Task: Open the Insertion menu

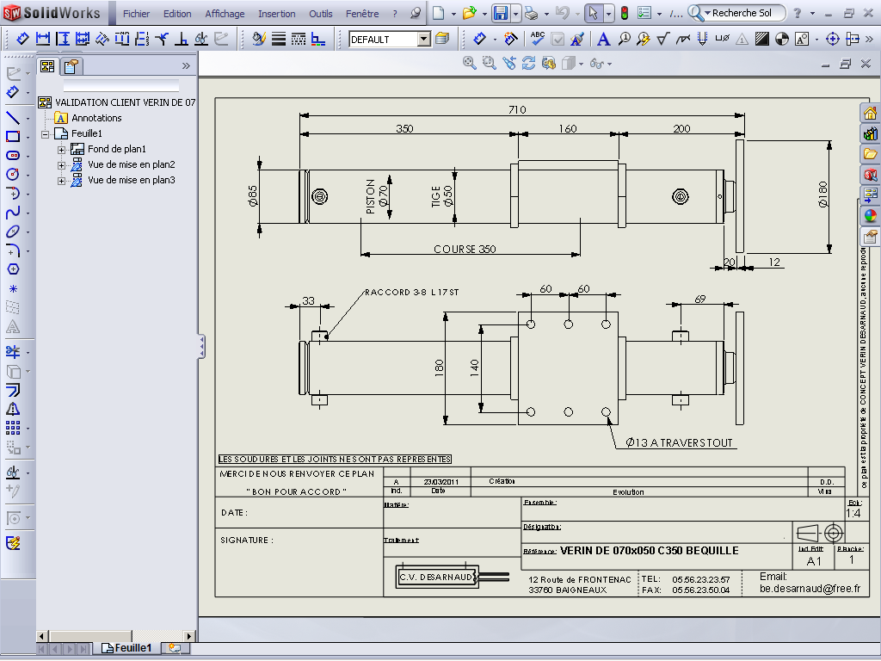Action: tap(277, 14)
